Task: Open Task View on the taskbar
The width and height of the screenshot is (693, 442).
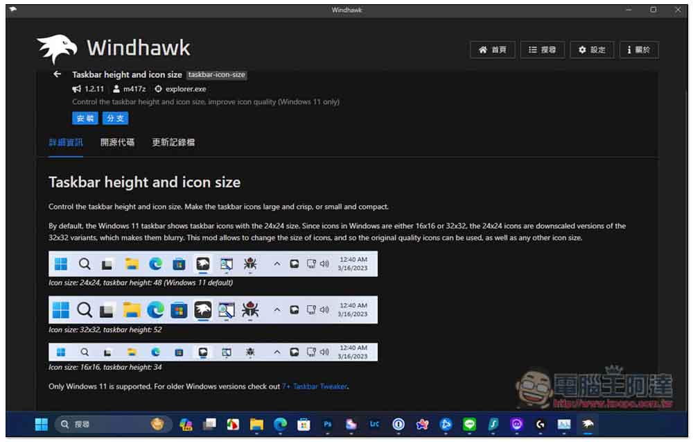Action: click(x=209, y=425)
